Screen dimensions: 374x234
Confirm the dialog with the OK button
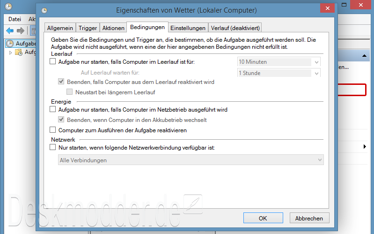(x=263, y=218)
